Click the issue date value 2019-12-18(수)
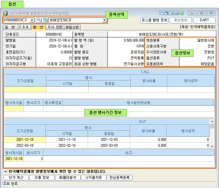This screenshot has width=219, height=188. tap(60, 40)
